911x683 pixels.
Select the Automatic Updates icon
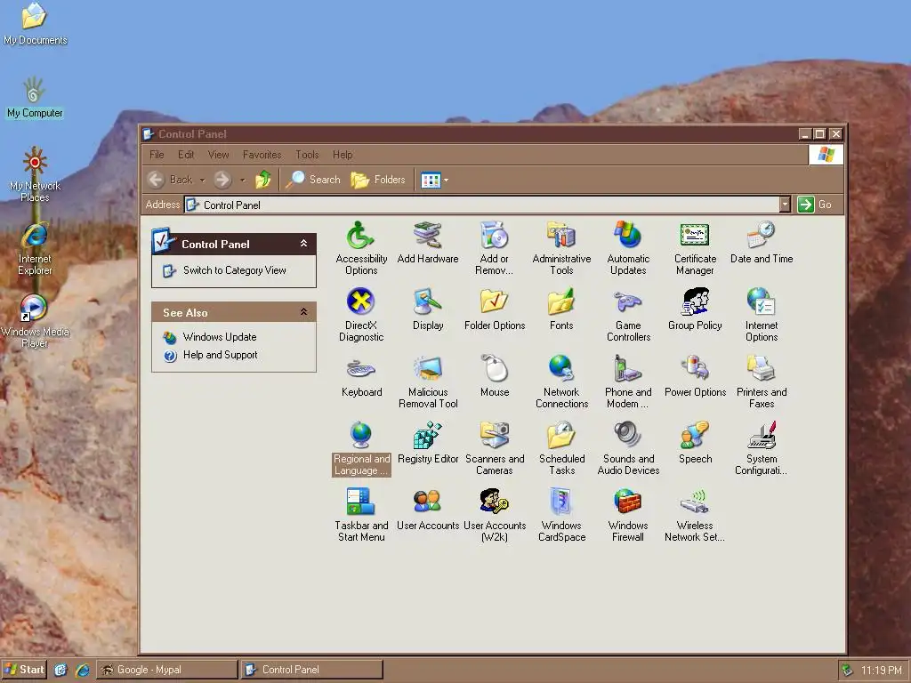click(x=628, y=249)
